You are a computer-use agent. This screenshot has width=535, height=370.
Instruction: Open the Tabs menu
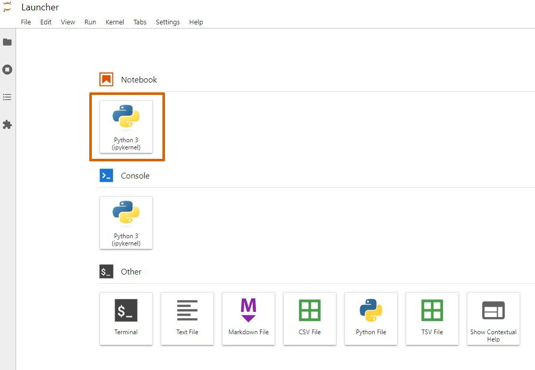(x=140, y=22)
